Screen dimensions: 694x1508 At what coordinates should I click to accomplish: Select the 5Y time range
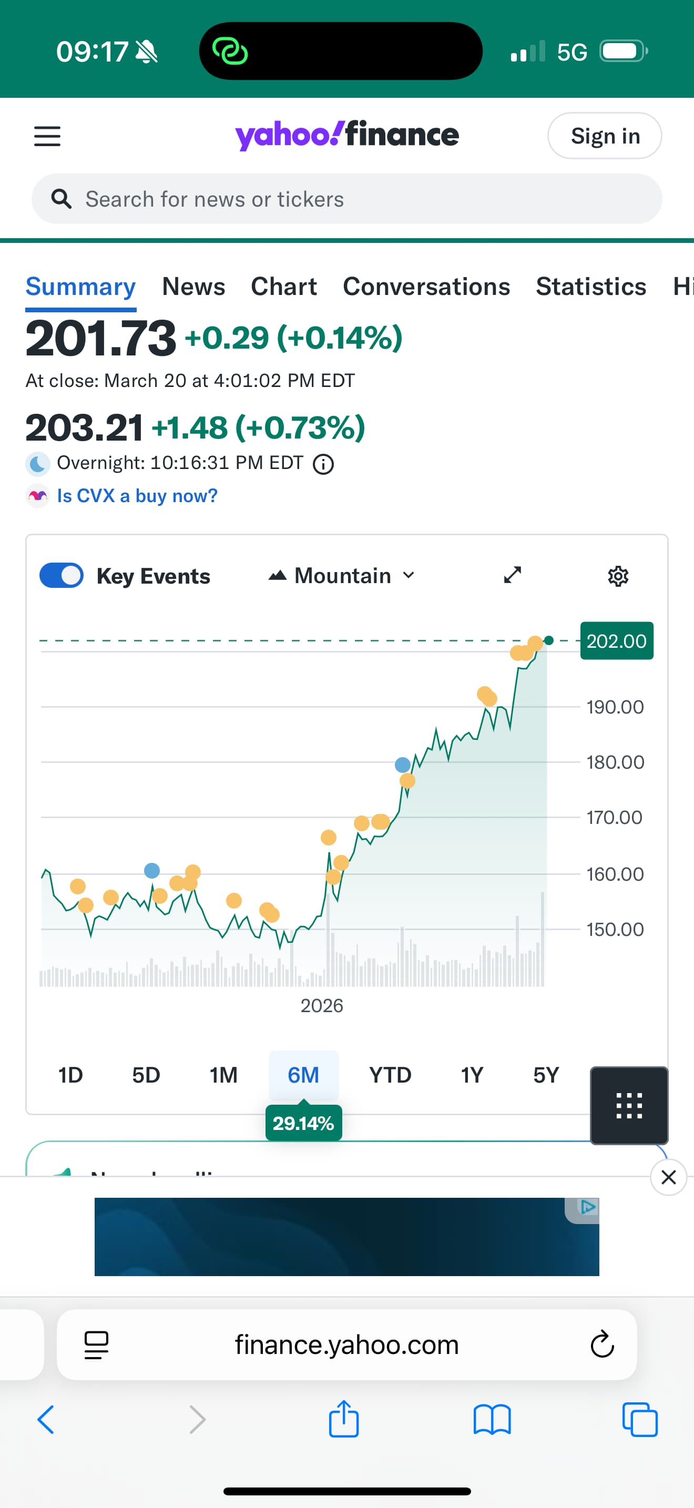tap(546, 1075)
